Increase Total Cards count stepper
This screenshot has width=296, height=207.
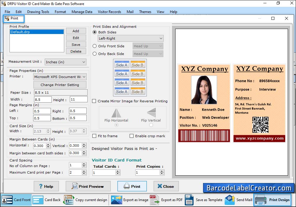click(118, 171)
